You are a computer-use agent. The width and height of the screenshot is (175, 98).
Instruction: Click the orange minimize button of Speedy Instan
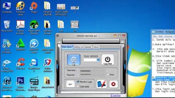[x=115, y=36]
